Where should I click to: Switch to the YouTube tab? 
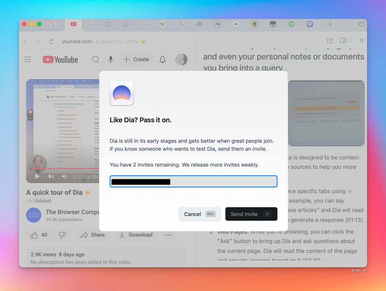pos(73,24)
